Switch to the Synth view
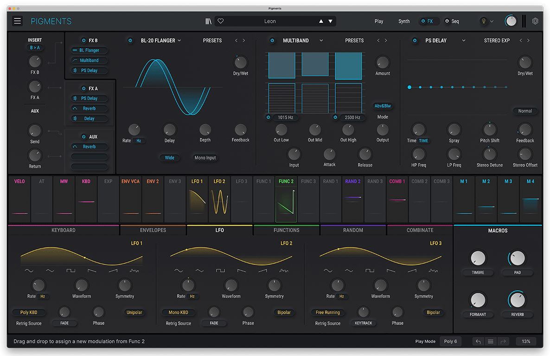This screenshot has height=356, width=550. pos(404,21)
